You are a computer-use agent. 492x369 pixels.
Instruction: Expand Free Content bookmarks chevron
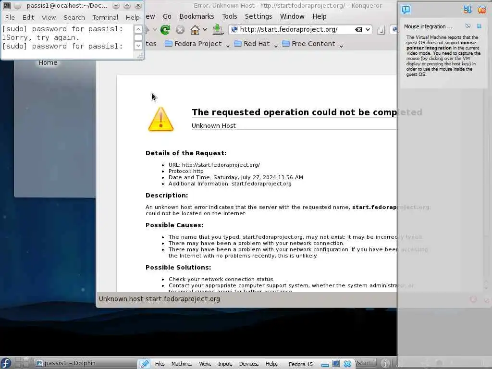pyautogui.click(x=342, y=46)
